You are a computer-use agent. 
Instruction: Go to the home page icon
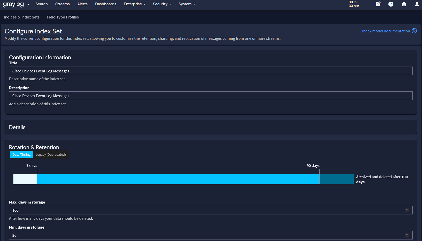404,4
